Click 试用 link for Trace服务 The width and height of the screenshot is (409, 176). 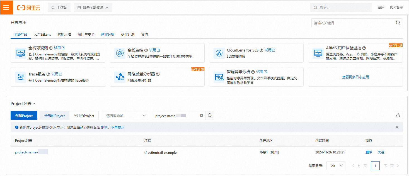[57, 74]
